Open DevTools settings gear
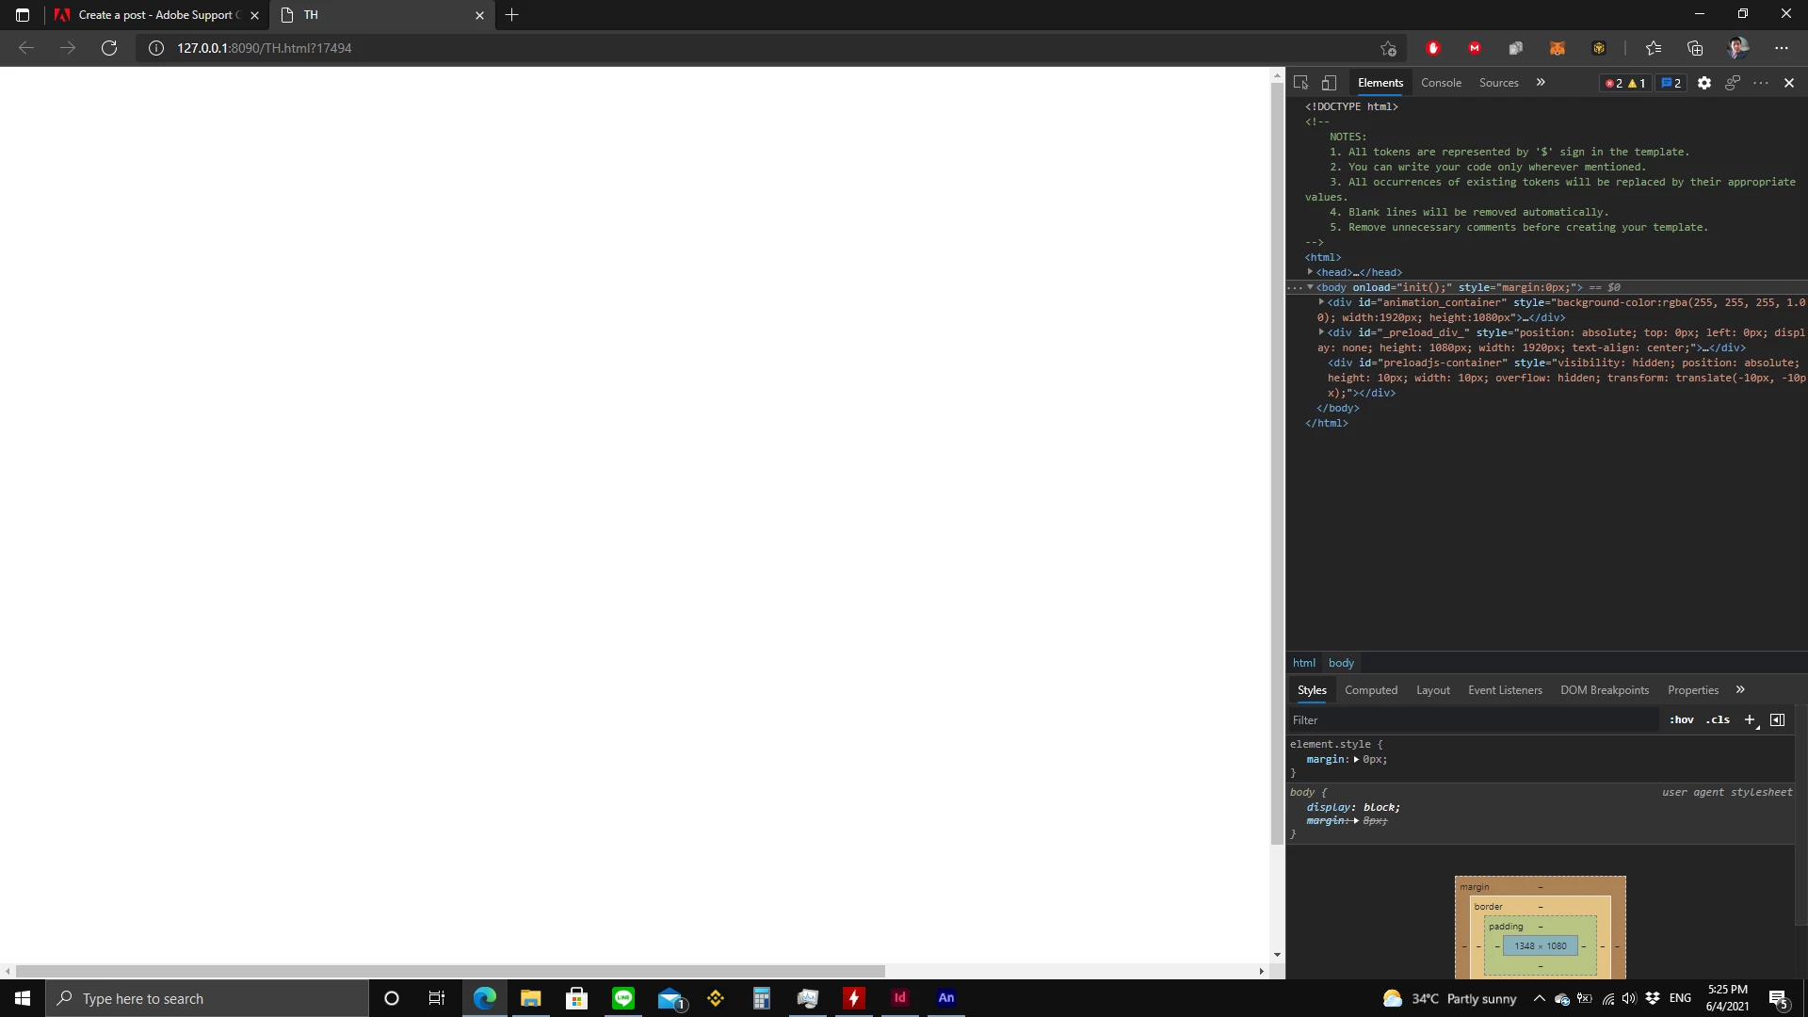Image resolution: width=1808 pixels, height=1017 pixels. point(1704,83)
